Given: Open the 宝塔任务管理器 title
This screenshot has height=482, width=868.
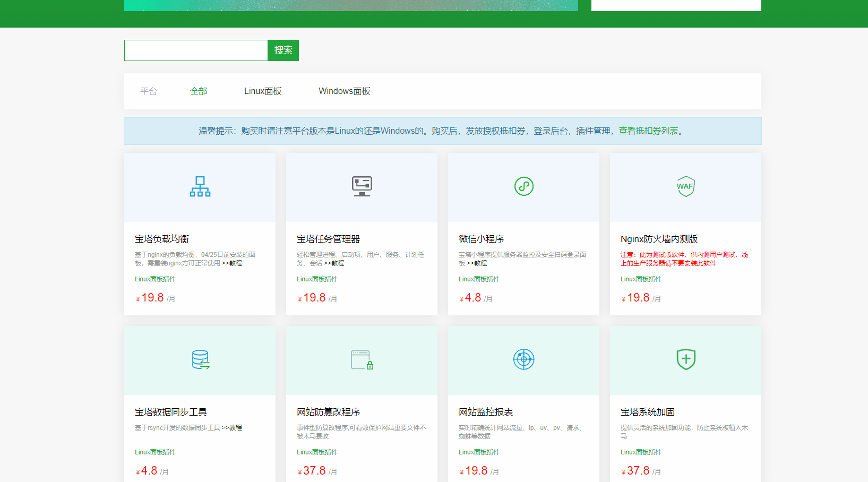Looking at the screenshot, I should (x=329, y=239).
